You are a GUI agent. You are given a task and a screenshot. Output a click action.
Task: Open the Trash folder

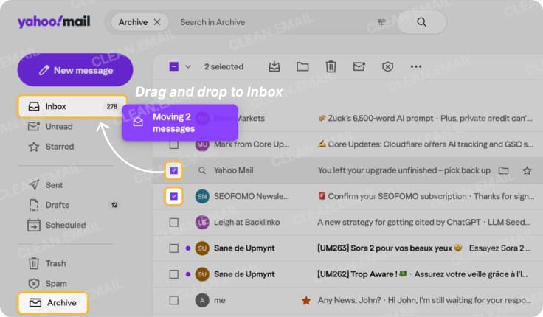tap(56, 263)
